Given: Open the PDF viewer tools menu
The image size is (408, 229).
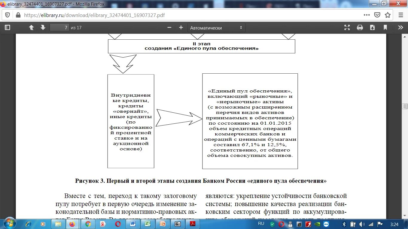Looking at the screenshot, I should point(401,27).
